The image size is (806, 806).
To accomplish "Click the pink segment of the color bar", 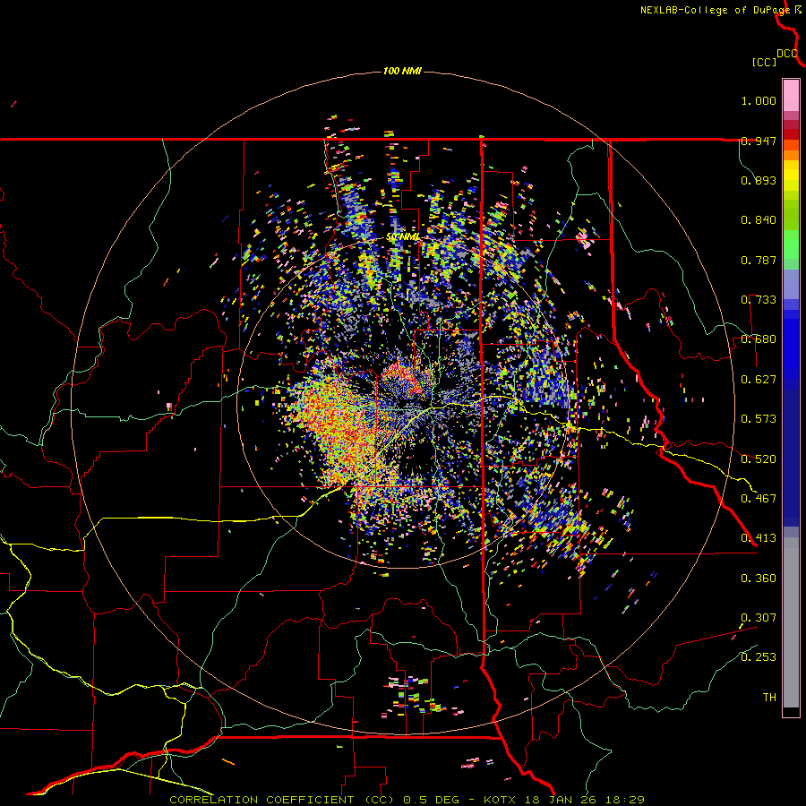I will (x=791, y=96).
